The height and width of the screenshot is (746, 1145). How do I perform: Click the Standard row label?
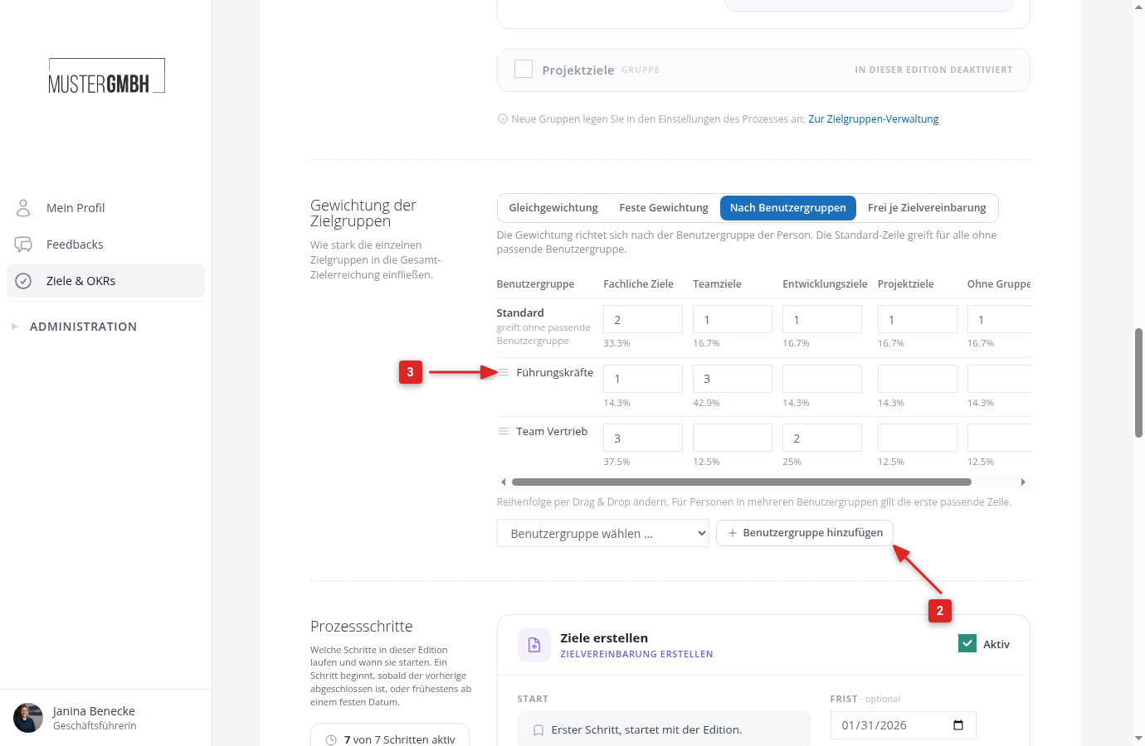[x=520, y=313]
